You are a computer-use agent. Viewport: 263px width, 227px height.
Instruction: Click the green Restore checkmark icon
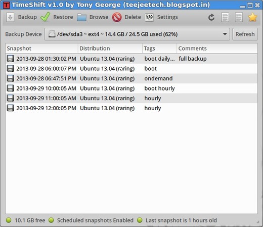(45, 17)
